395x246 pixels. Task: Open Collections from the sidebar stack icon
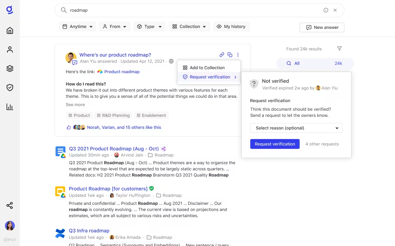10,69
